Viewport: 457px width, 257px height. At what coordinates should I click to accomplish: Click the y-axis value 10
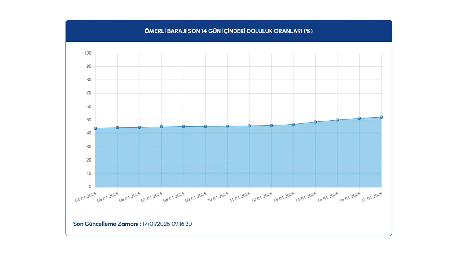tap(89, 173)
